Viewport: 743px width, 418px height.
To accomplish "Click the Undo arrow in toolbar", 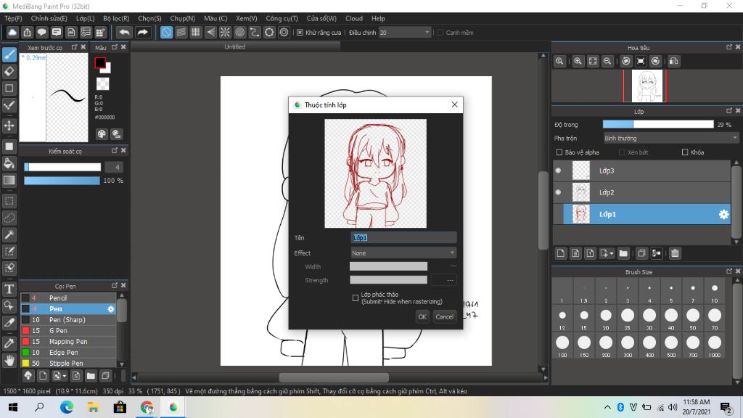I will point(125,32).
